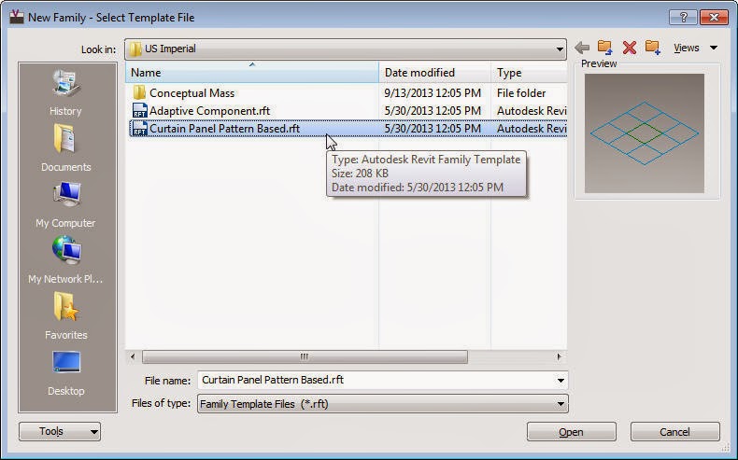Open the File name dropdown arrow

coord(561,380)
